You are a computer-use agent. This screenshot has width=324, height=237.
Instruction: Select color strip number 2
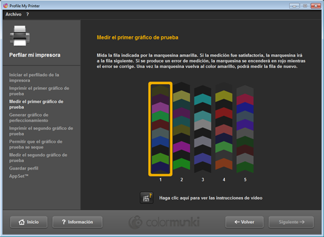(181, 126)
